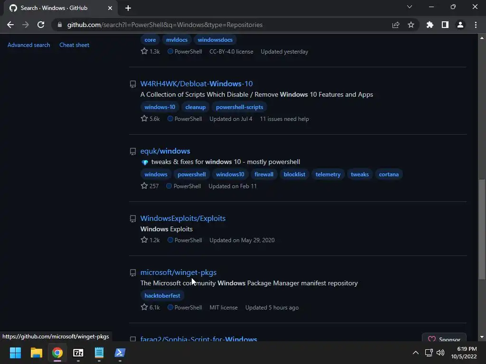Select the 'windowsdocs' topic tag
Image resolution: width=486 pixels, height=364 pixels.
coord(215,40)
